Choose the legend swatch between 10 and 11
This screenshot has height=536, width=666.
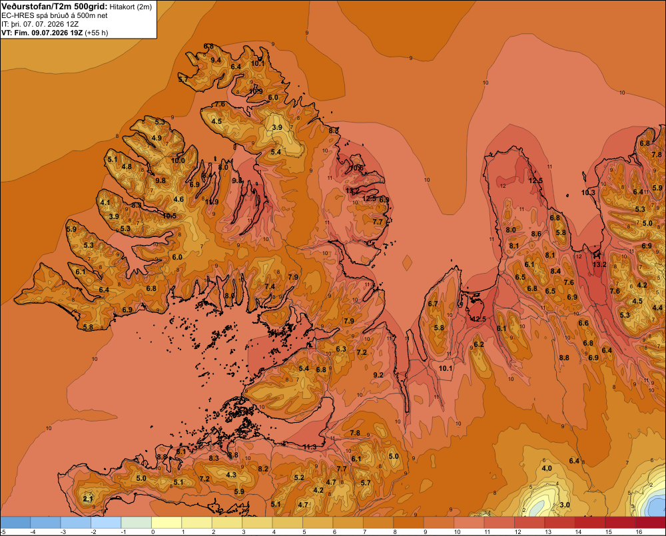(x=469, y=523)
